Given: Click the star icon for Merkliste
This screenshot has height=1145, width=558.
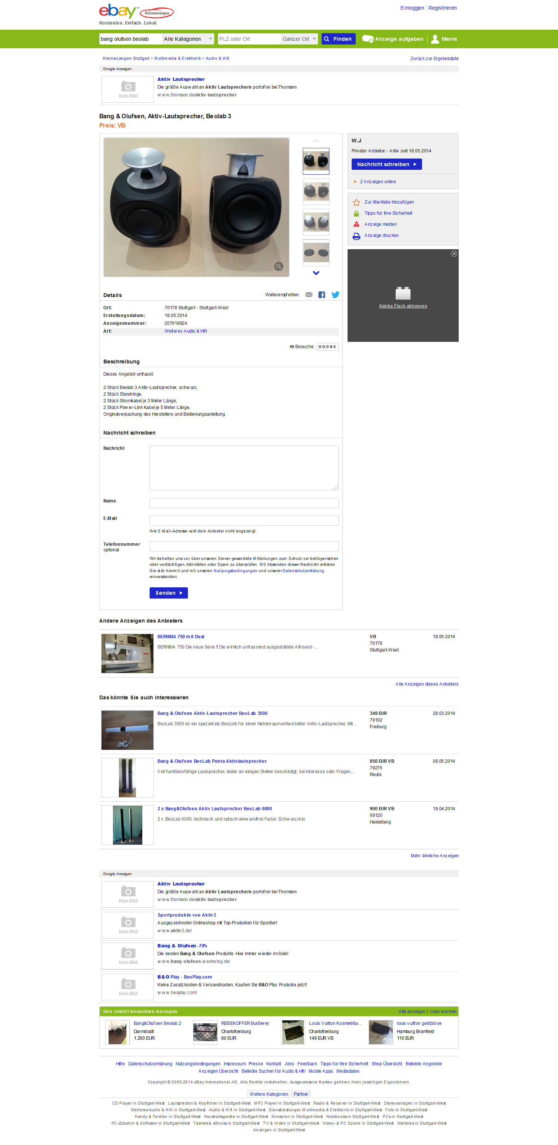Looking at the screenshot, I should [356, 202].
